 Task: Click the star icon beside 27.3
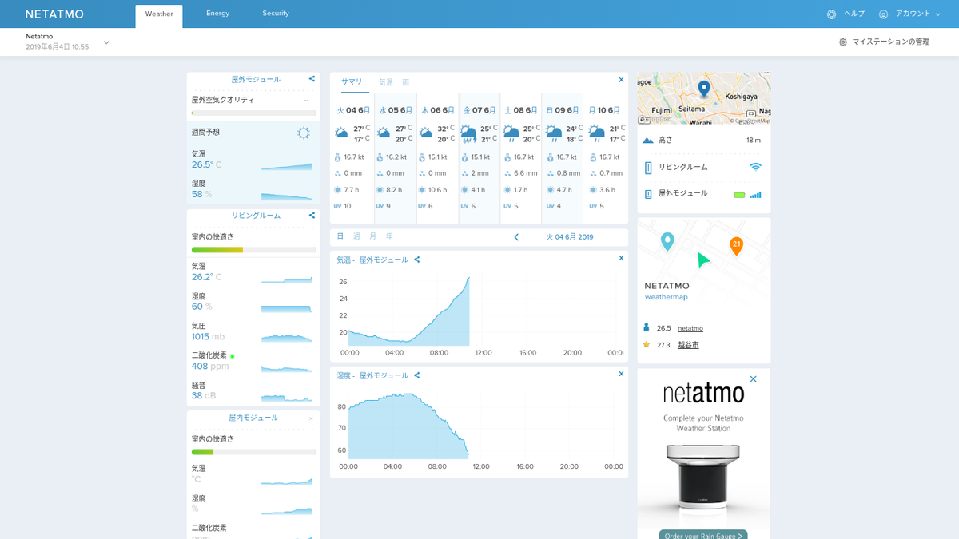click(x=647, y=345)
